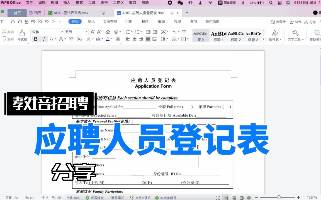Clear formatting with the eraser icon
Viewport: 321px width, 200px height.
(x=107, y=31)
